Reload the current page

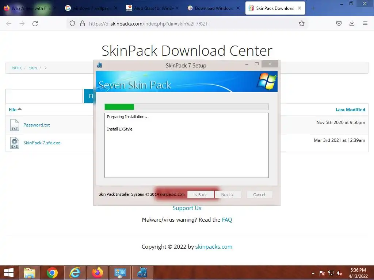click(35, 24)
